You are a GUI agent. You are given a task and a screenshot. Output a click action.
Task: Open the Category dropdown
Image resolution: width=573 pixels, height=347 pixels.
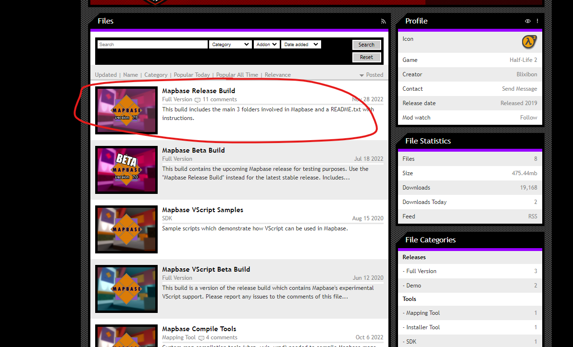(230, 45)
